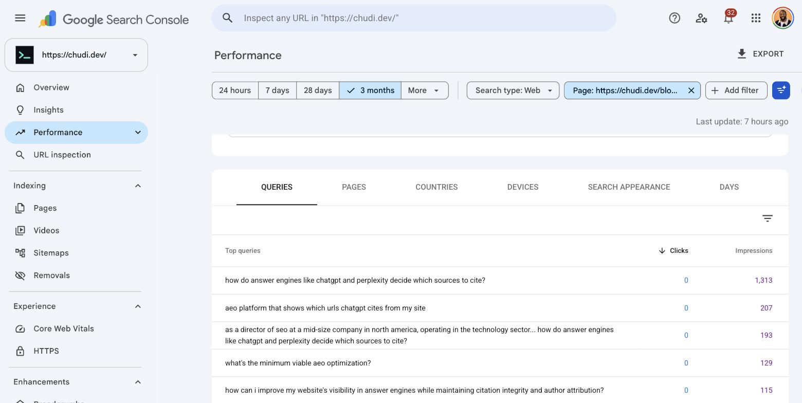The width and height of the screenshot is (802, 403).
Task: Click the HTTPS padlock icon
Action: 20,351
